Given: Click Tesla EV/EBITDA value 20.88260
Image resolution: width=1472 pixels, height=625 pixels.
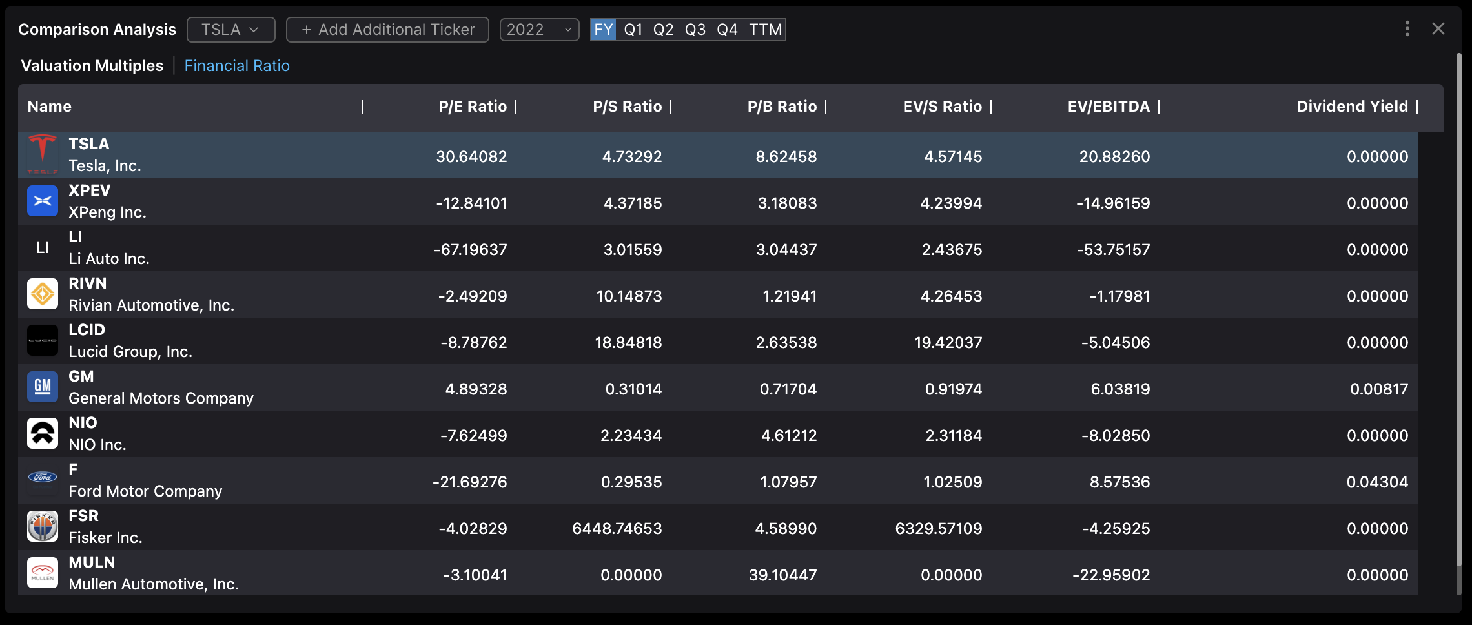Looking at the screenshot, I should (x=1114, y=157).
